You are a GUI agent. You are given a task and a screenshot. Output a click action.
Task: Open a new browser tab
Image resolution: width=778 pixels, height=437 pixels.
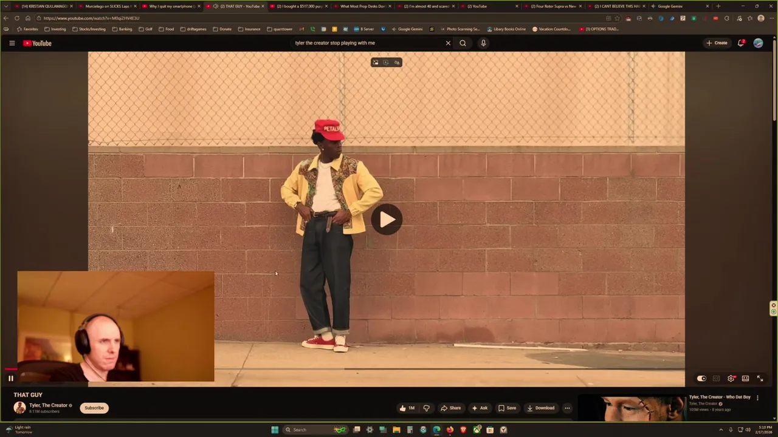tap(718, 6)
